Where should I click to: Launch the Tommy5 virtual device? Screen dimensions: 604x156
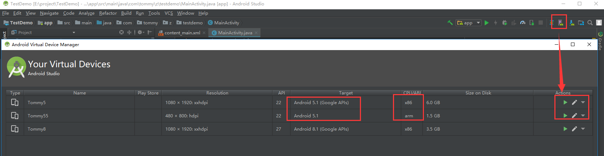point(565,102)
